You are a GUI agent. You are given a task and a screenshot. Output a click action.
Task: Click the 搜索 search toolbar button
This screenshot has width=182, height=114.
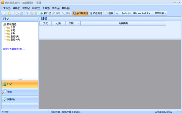click(109, 13)
